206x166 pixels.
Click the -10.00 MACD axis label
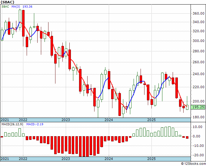(x=198, y=146)
